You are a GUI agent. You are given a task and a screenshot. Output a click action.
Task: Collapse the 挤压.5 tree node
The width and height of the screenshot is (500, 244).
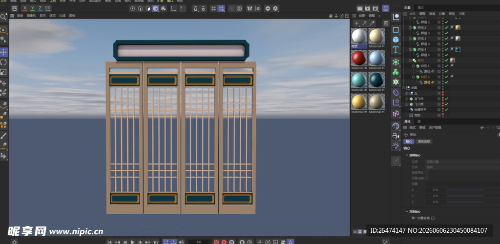(414, 66)
